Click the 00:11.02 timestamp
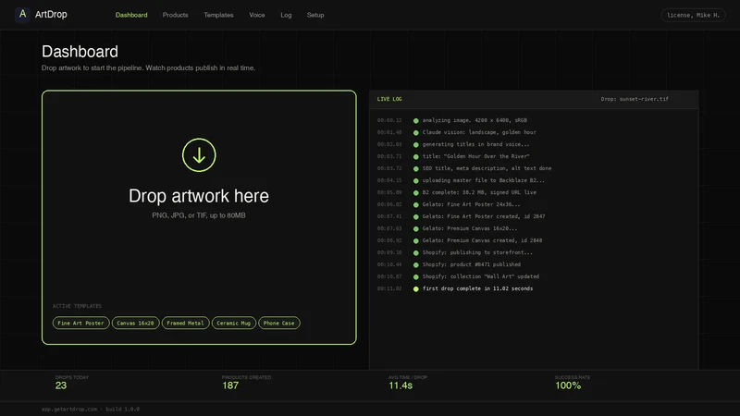 pos(389,288)
